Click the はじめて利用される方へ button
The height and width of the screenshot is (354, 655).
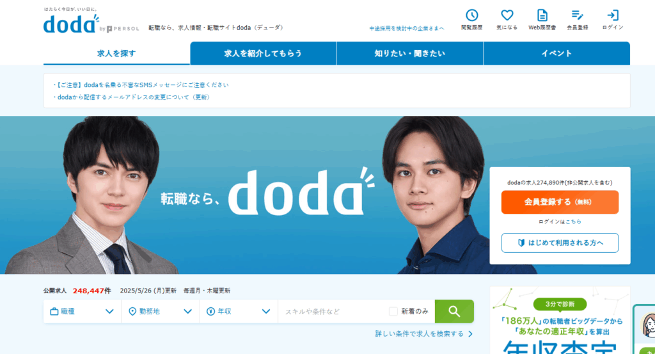click(x=560, y=243)
